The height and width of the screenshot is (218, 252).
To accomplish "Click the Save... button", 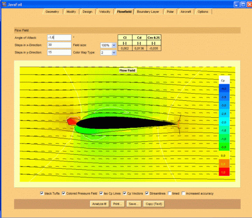I will (134, 204).
